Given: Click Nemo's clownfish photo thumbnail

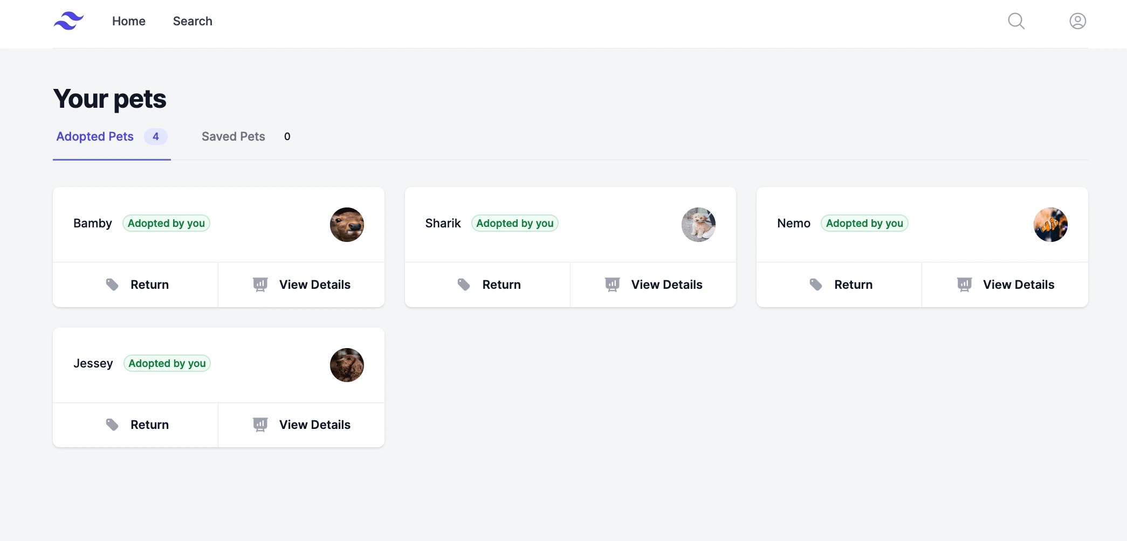Looking at the screenshot, I should pos(1050,225).
